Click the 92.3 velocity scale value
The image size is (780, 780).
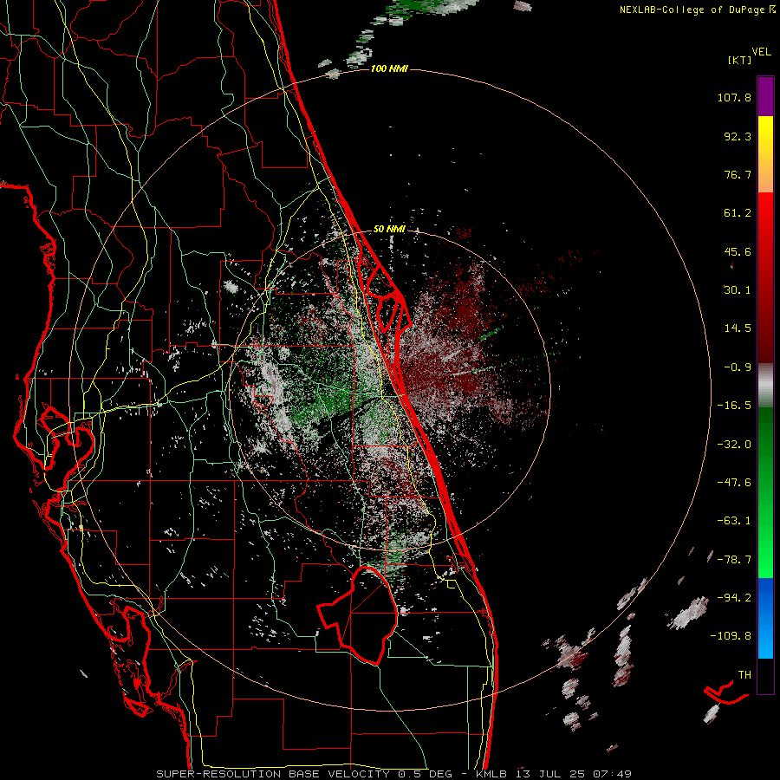click(738, 136)
